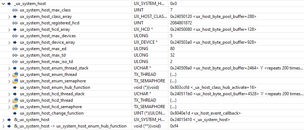Click variable icon of ux_system_host_max_iso_td
Screen dimensions: 304x130
pyautogui.click(x=15, y=62)
